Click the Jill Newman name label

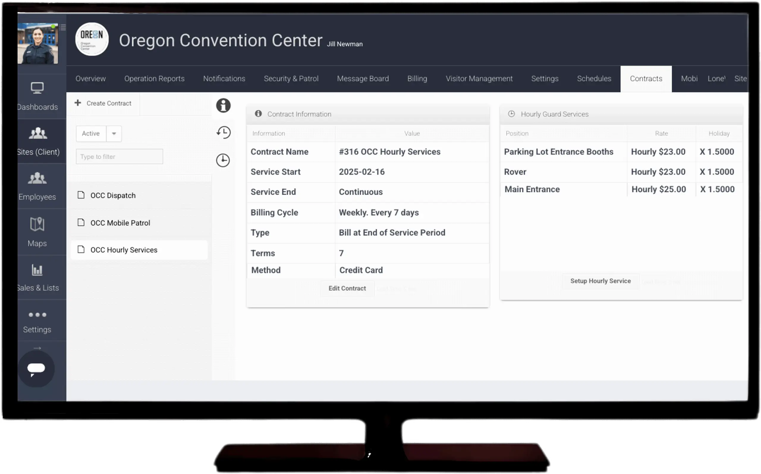pos(345,44)
